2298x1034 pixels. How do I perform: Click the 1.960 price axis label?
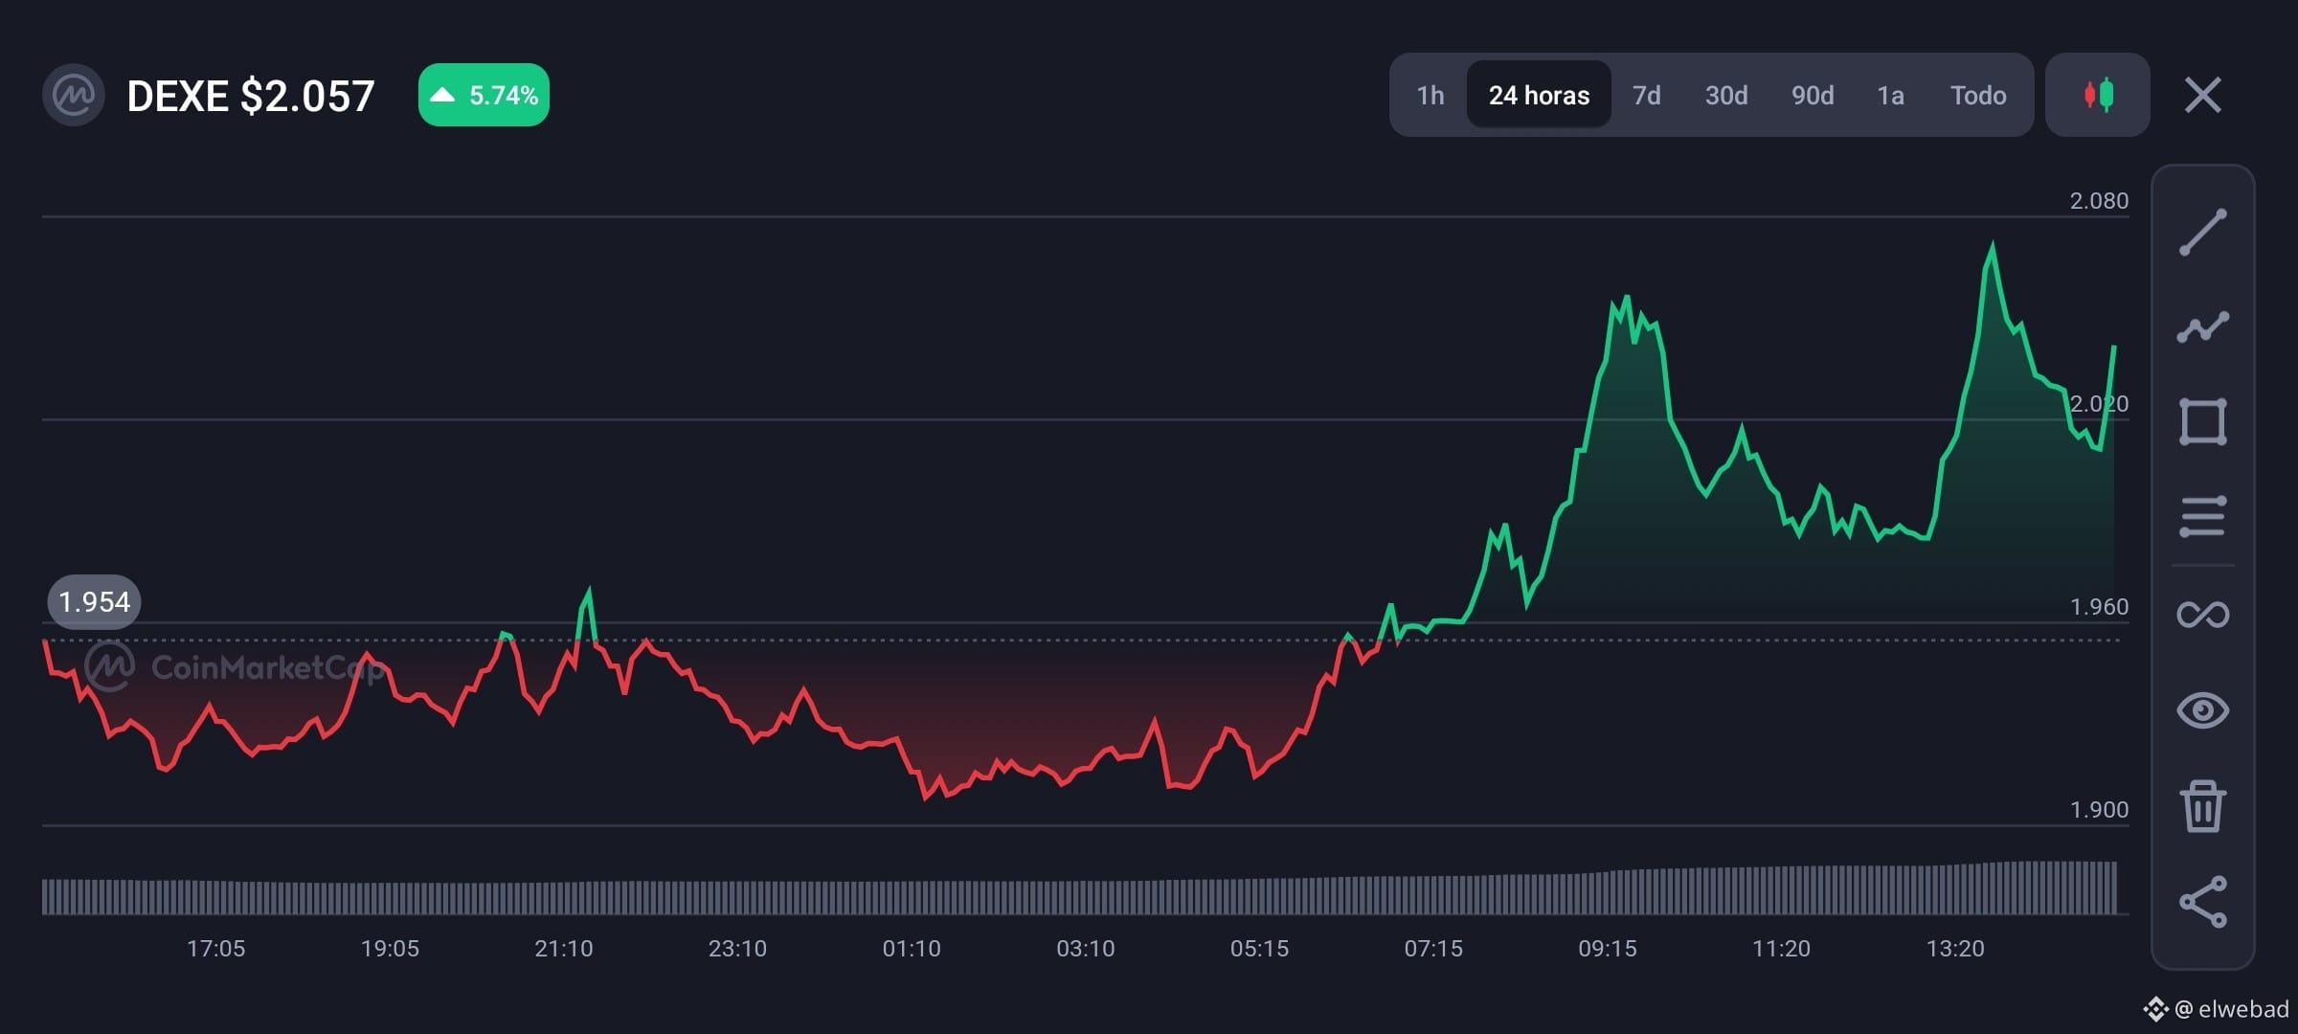tap(2099, 607)
